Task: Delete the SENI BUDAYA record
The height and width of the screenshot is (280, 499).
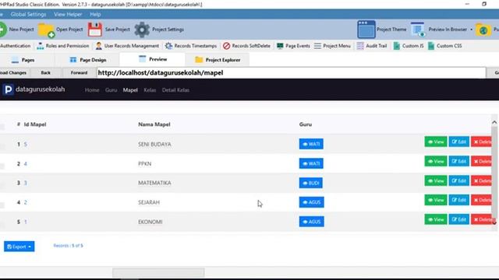Action: click(482, 142)
